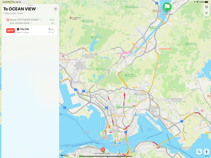Select the Chung Chi College marker
Viewport: 211px width, 158px height.
154,11
